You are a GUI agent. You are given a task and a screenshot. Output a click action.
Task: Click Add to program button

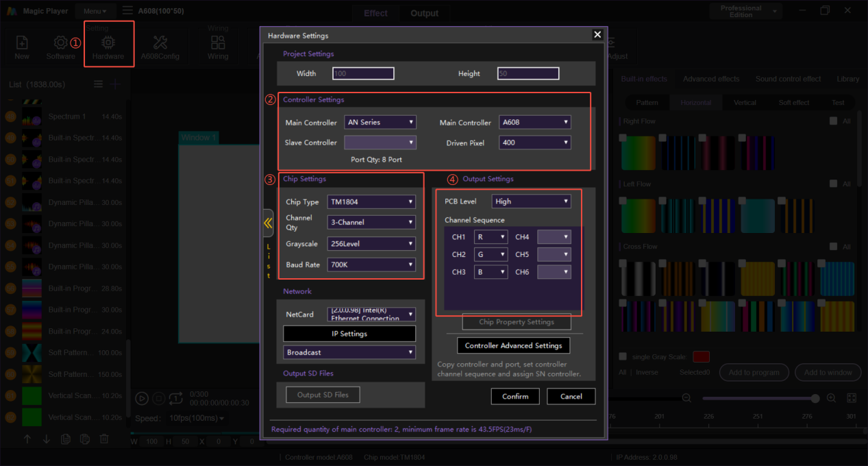tap(754, 372)
